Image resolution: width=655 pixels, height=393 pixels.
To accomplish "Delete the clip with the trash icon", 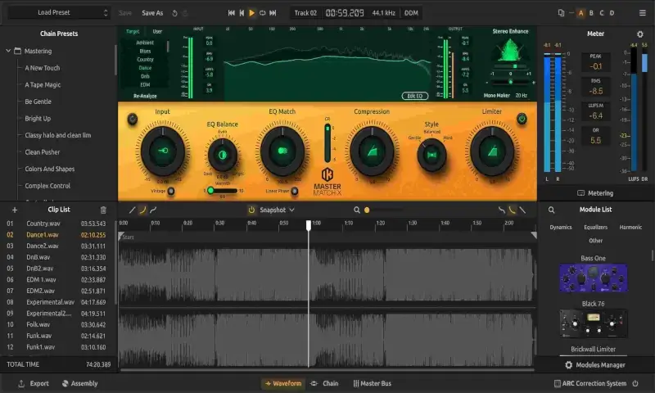I will (x=103, y=210).
